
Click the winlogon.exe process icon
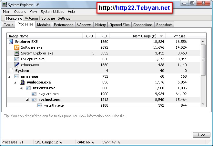pos(22,82)
